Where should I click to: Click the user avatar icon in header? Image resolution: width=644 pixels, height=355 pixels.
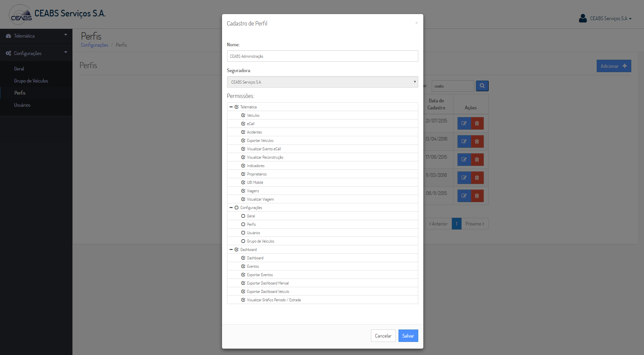[583, 18]
